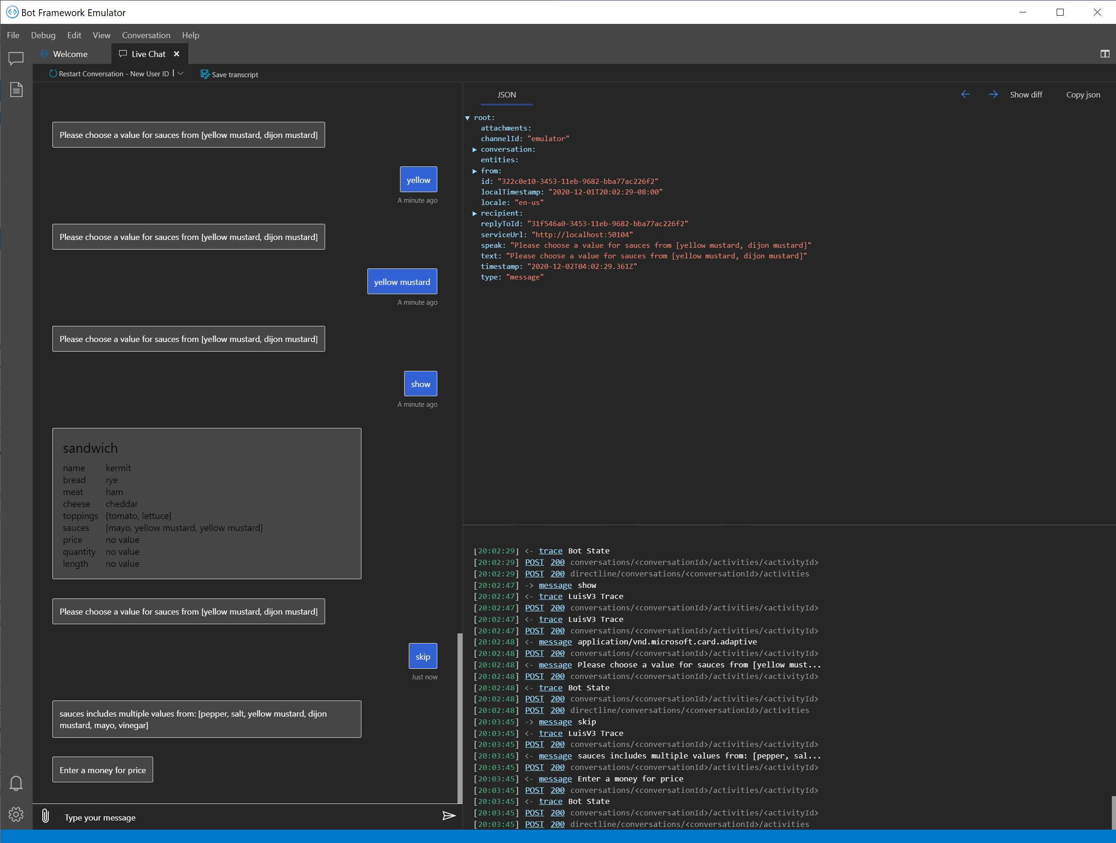Select the sandwich adaptive card

pos(207,504)
